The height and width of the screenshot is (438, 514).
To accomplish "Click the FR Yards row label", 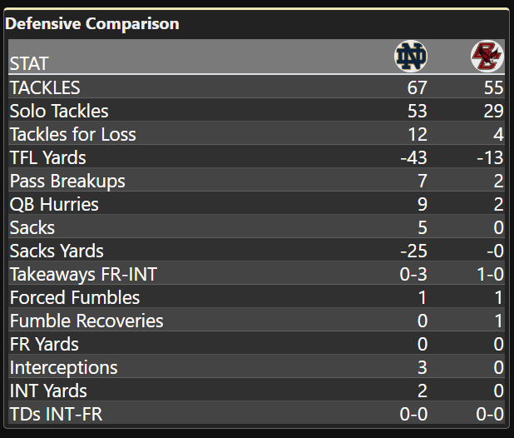I will (x=44, y=344).
